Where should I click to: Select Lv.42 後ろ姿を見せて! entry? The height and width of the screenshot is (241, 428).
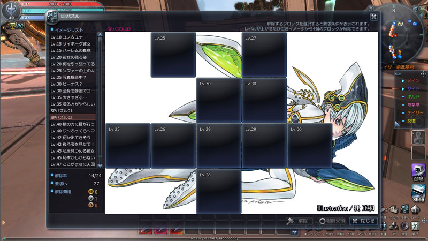(x=73, y=144)
